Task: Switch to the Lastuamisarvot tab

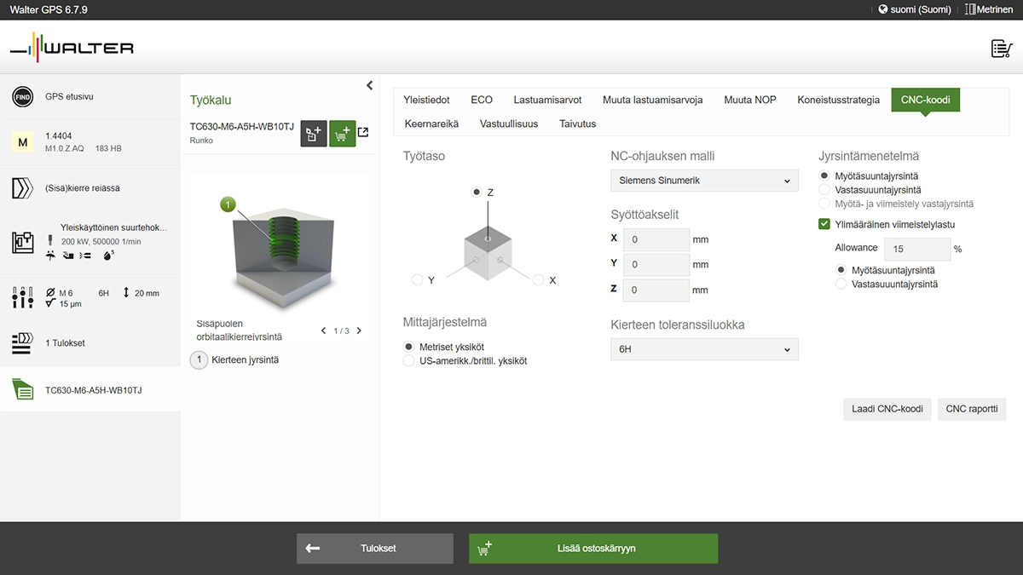Action: pyautogui.click(x=547, y=100)
